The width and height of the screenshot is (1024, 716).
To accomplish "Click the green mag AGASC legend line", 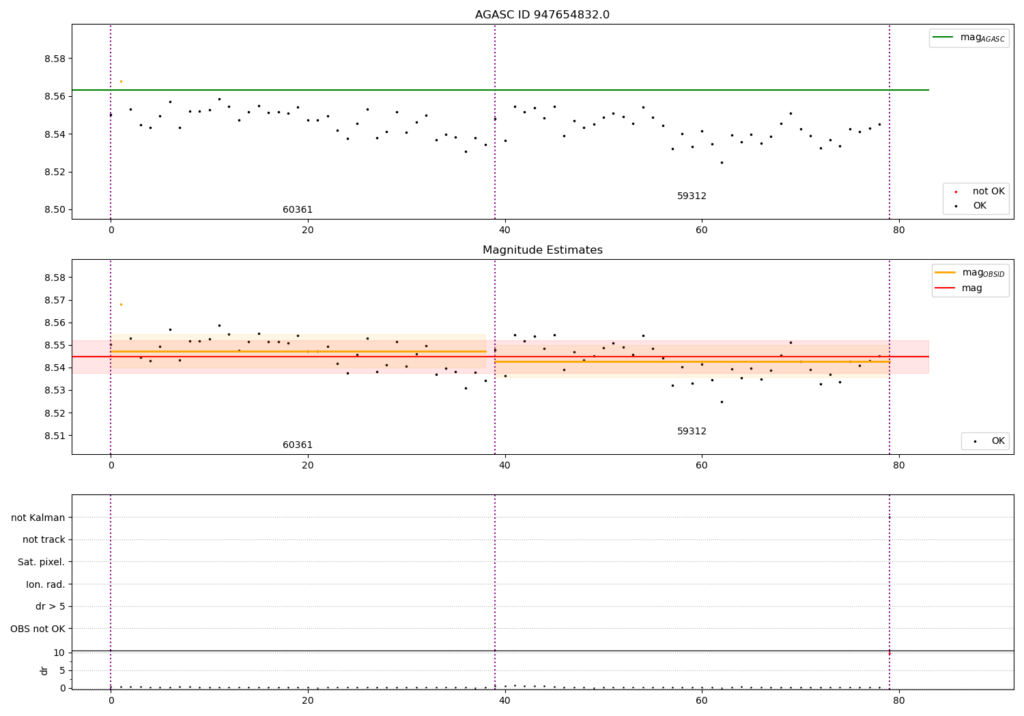I will pyautogui.click(x=943, y=38).
